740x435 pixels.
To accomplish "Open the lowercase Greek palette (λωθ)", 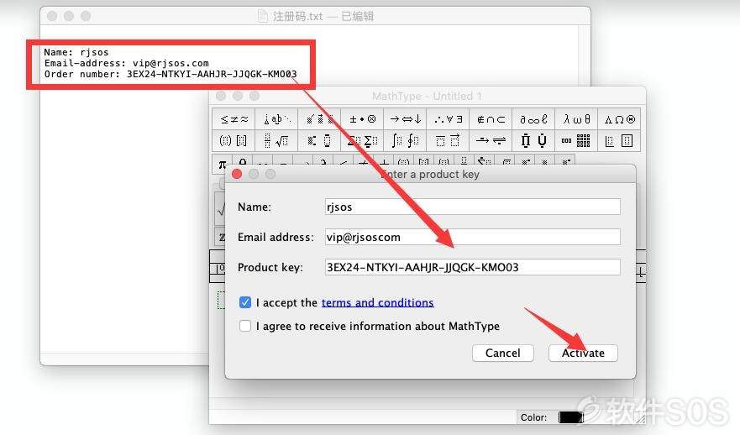I will click(x=577, y=119).
